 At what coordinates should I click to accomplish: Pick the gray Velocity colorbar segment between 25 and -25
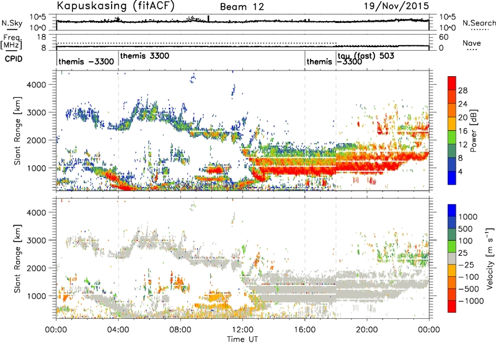pyautogui.click(x=452, y=259)
